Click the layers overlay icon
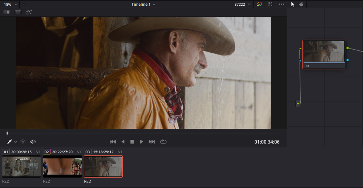 23,142
